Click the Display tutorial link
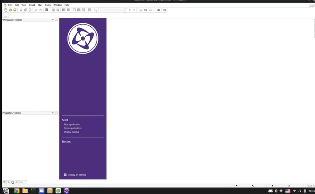 point(71,132)
